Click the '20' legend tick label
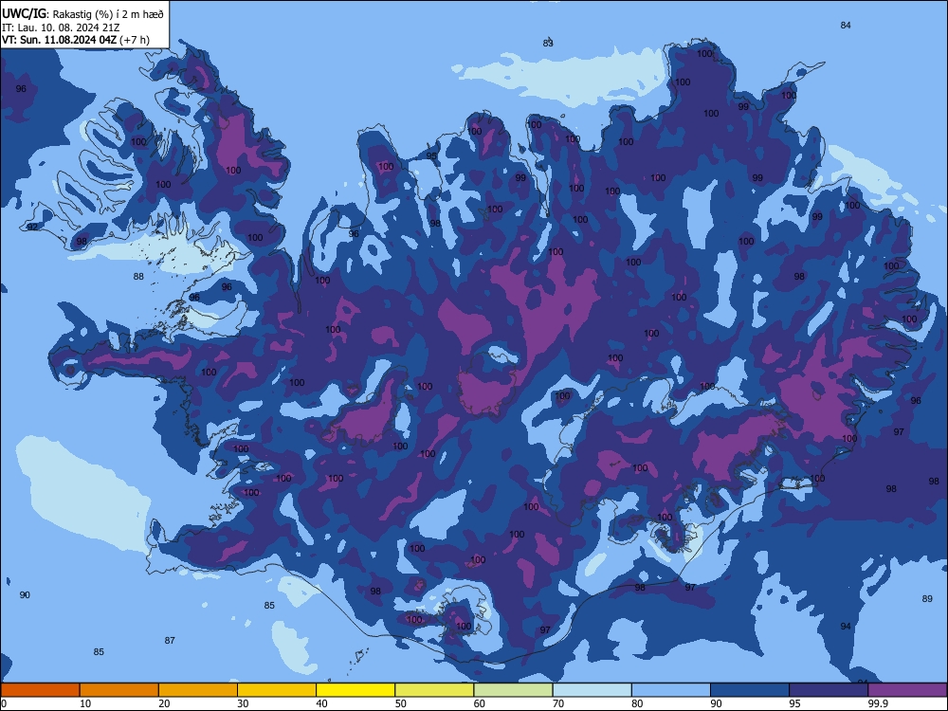 [x=164, y=703]
